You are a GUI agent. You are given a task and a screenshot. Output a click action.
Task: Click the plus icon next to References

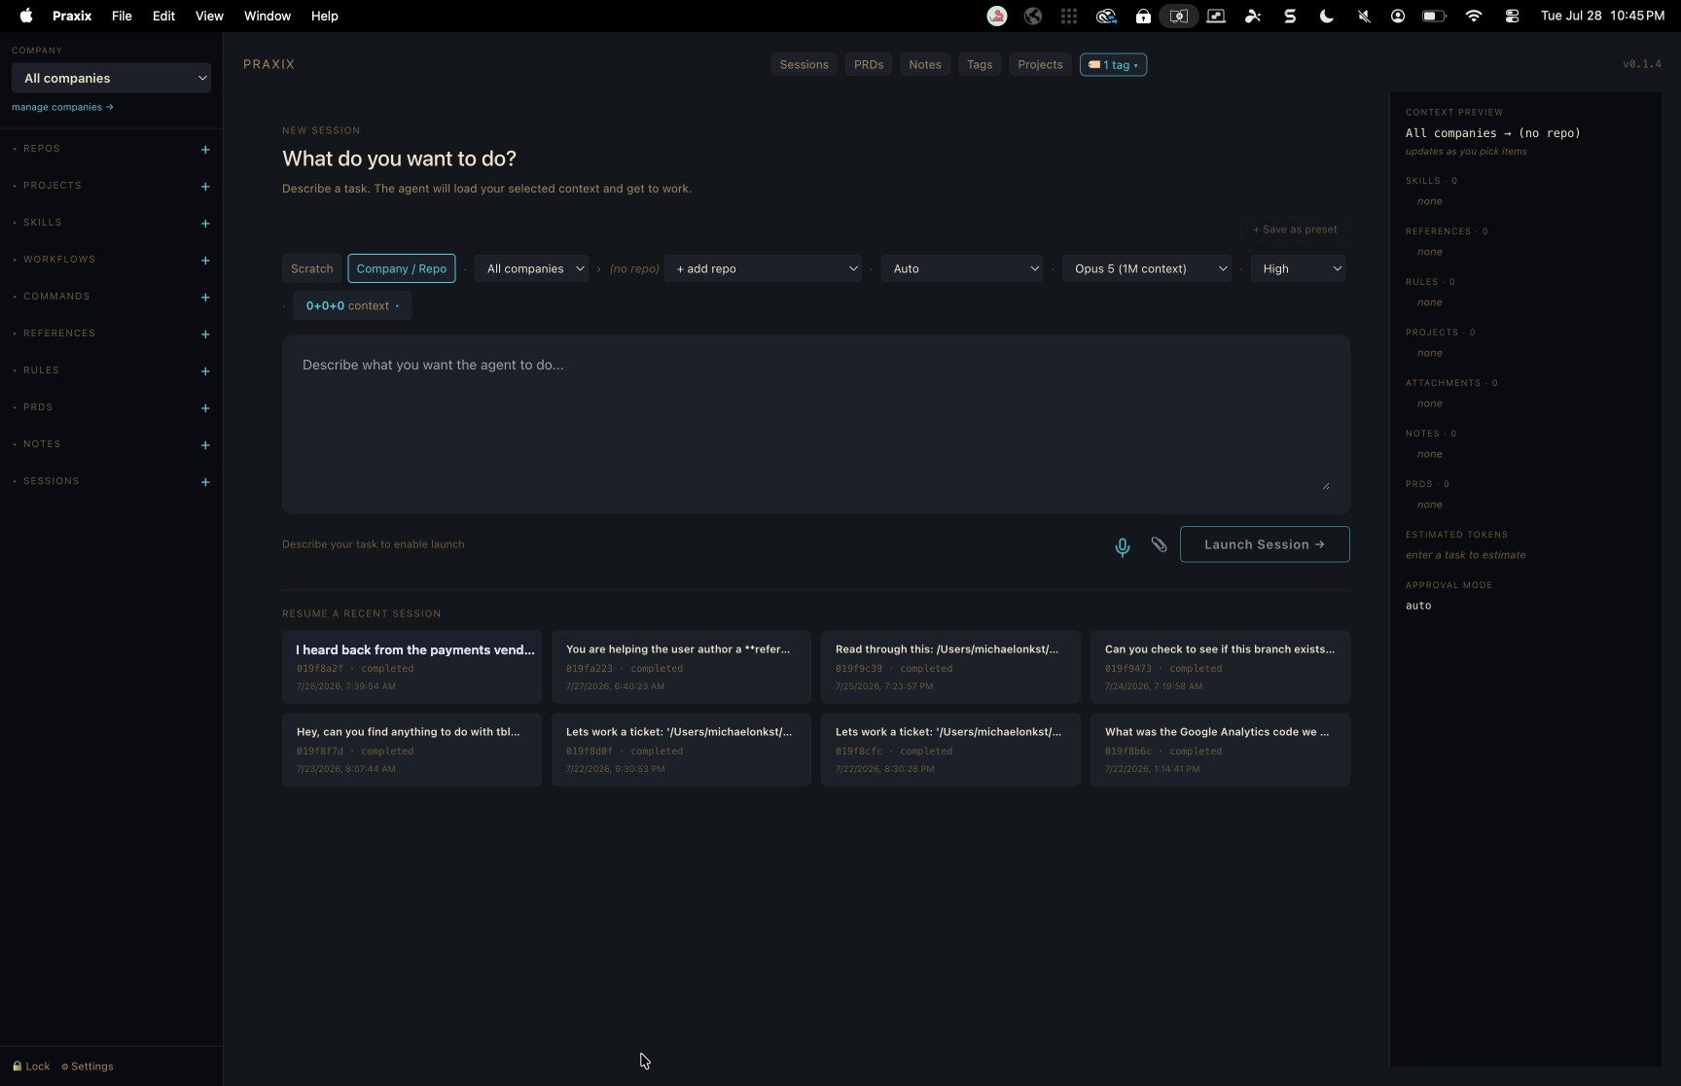[205, 334]
